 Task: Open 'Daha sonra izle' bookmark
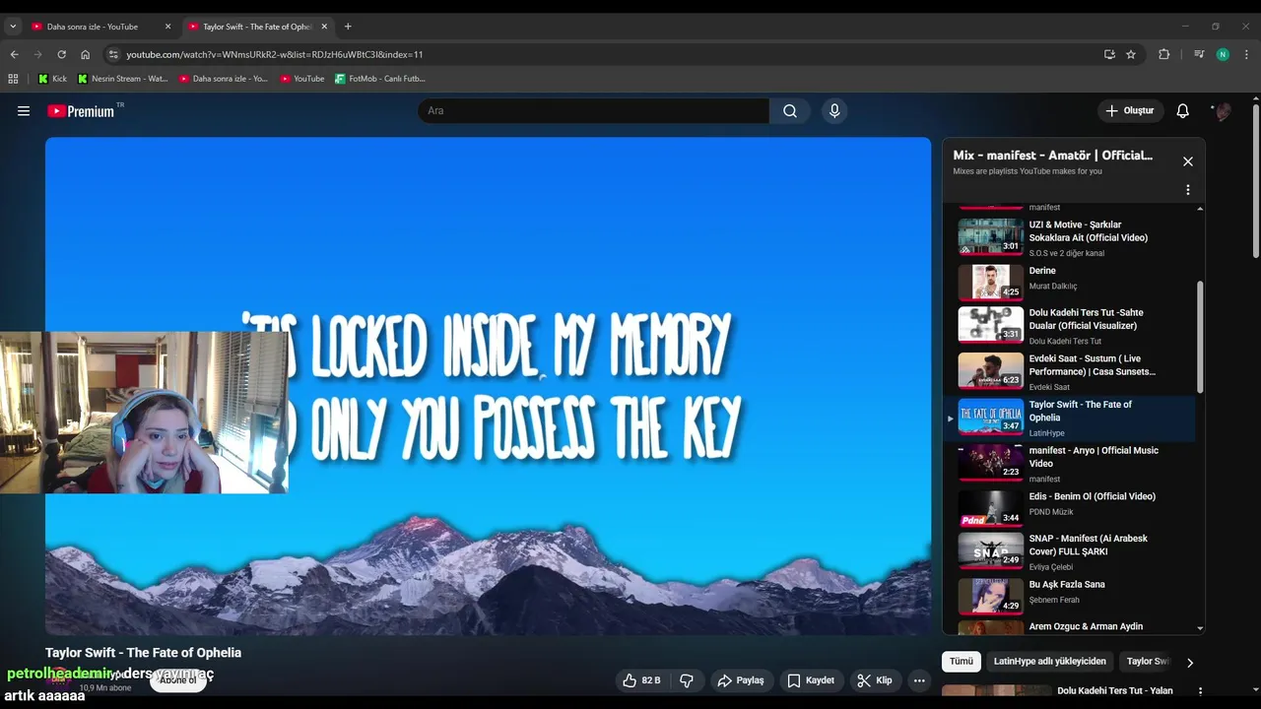point(224,78)
